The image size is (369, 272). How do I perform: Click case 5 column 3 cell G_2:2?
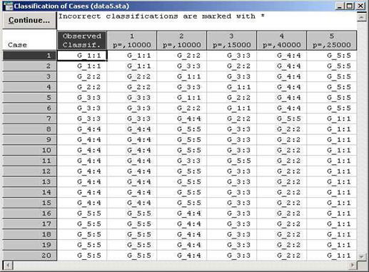[x=232, y=98]
